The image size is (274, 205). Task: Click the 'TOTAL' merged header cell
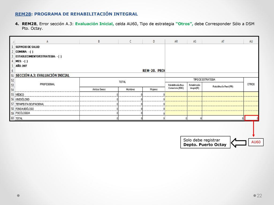(122, 82)
